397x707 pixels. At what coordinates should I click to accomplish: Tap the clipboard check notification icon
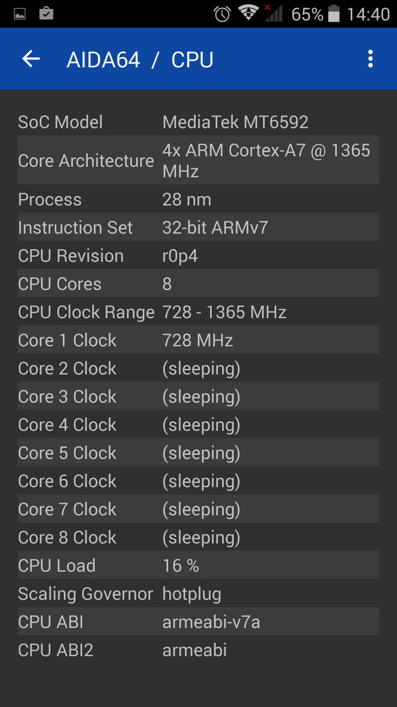click(46, 13)
